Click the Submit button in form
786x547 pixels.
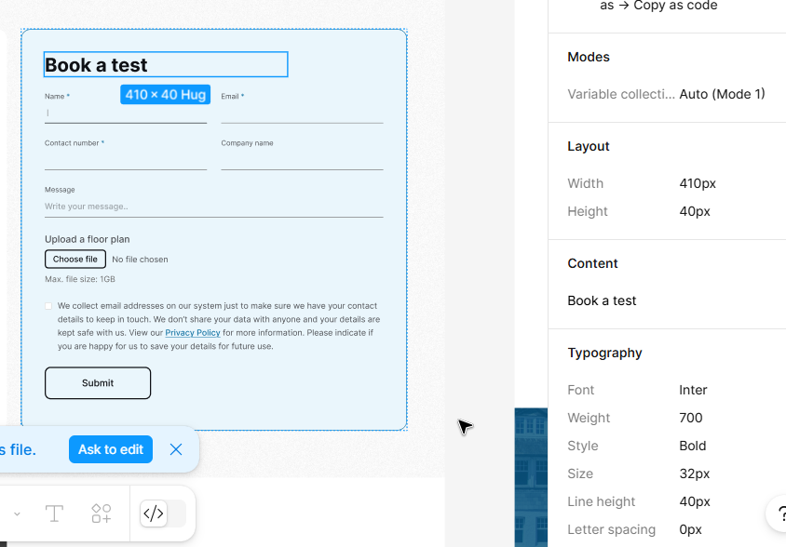(98, 383)
